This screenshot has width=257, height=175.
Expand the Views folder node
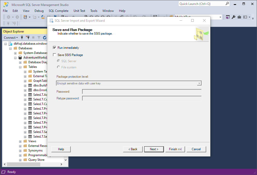20,141
